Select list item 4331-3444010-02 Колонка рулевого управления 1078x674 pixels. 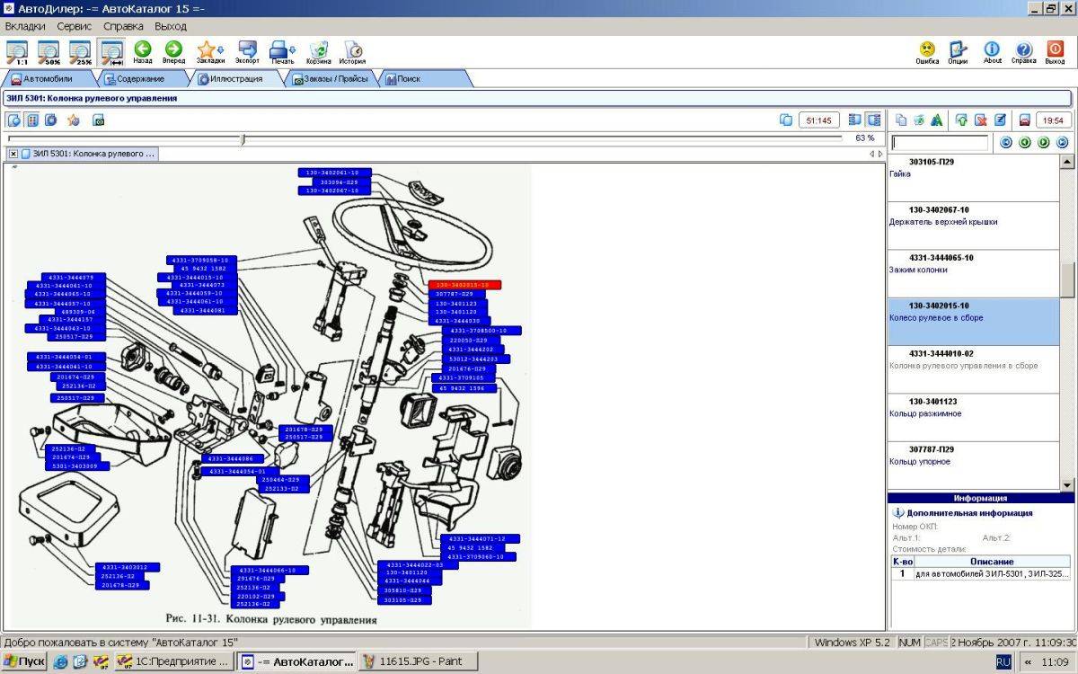pos(974,369)
